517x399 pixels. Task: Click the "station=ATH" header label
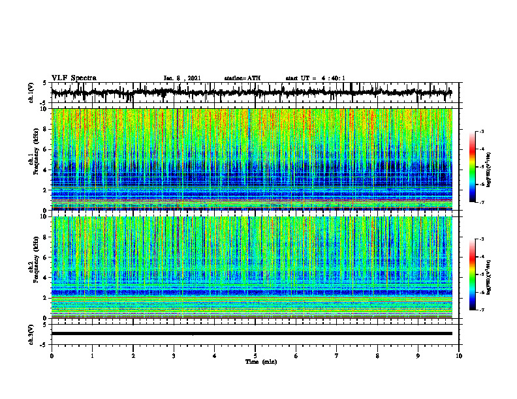click(242, 78)
